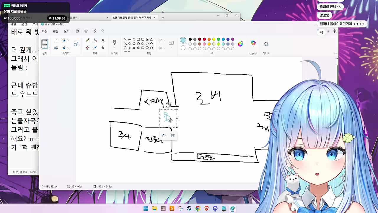
Task: Pick the Pentagon shape
Action: coord(134,43)
